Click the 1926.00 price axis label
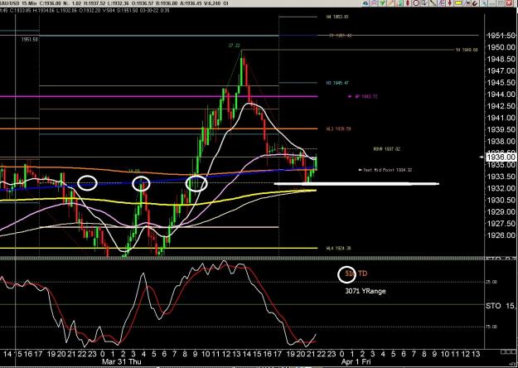The width and height of the screenshot is (518, 368). [x=501, y=235]
